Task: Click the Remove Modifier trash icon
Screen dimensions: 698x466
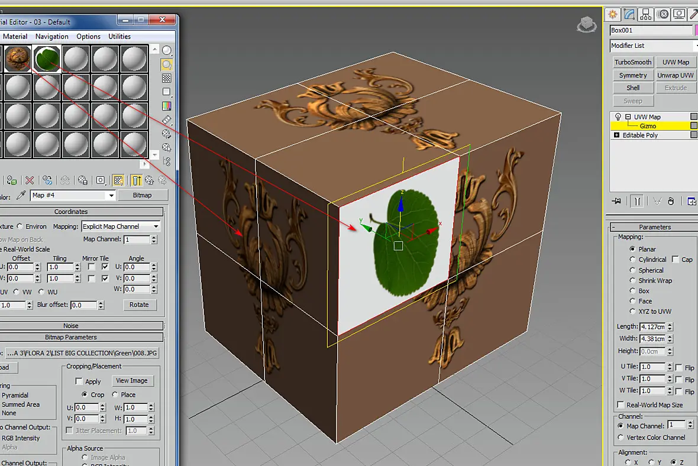Action: [x=671, y=201]
